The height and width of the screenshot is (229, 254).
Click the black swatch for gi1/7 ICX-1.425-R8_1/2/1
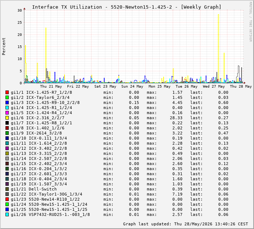pyautogui.click(x=7, y=123)
